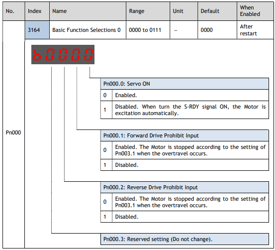Image resolution: width=275 pixels, height=250 pixels.
Task: Click value '0' in Servo ON table
Action: pyautogui.click(x=106, y=95)
